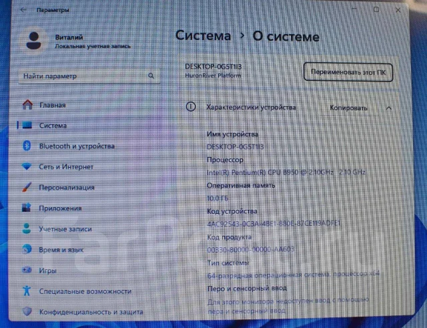Click the Код устройства label

click(x=232, y=211)
